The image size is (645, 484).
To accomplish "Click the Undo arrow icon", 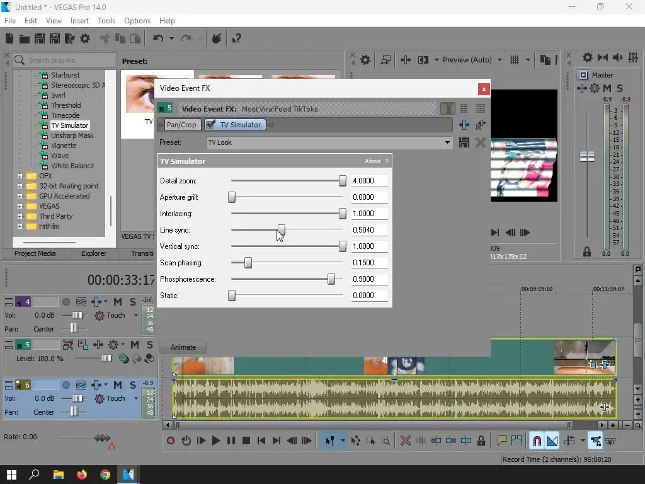I will [158, 38].
